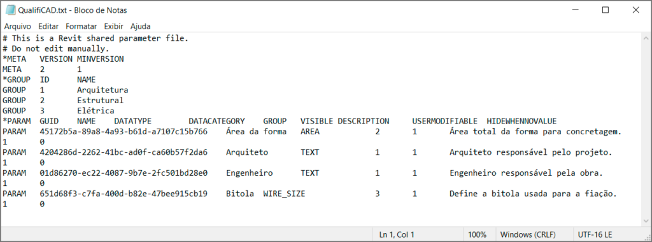This screenshot has width=652, height=242.
Task: Click the parameter name 'Área da forma'
Action: (256, 132)
